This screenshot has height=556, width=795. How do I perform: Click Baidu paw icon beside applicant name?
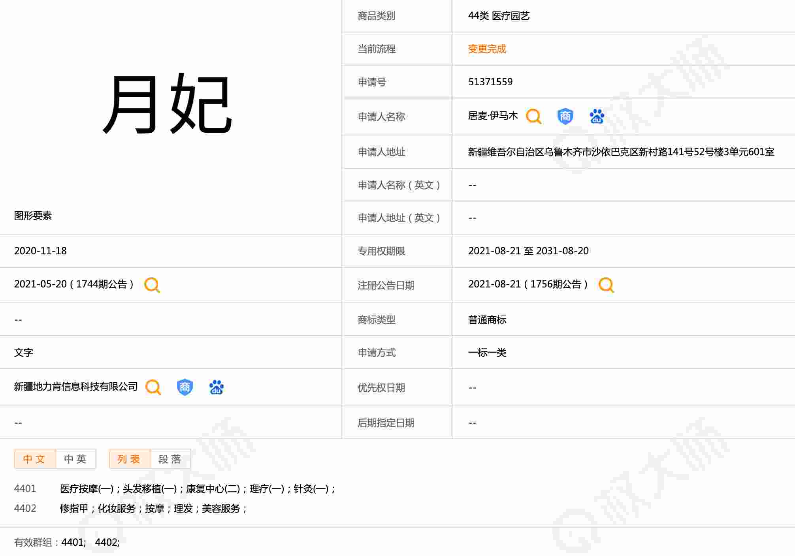pyautogui.click(x=597, y=116)
